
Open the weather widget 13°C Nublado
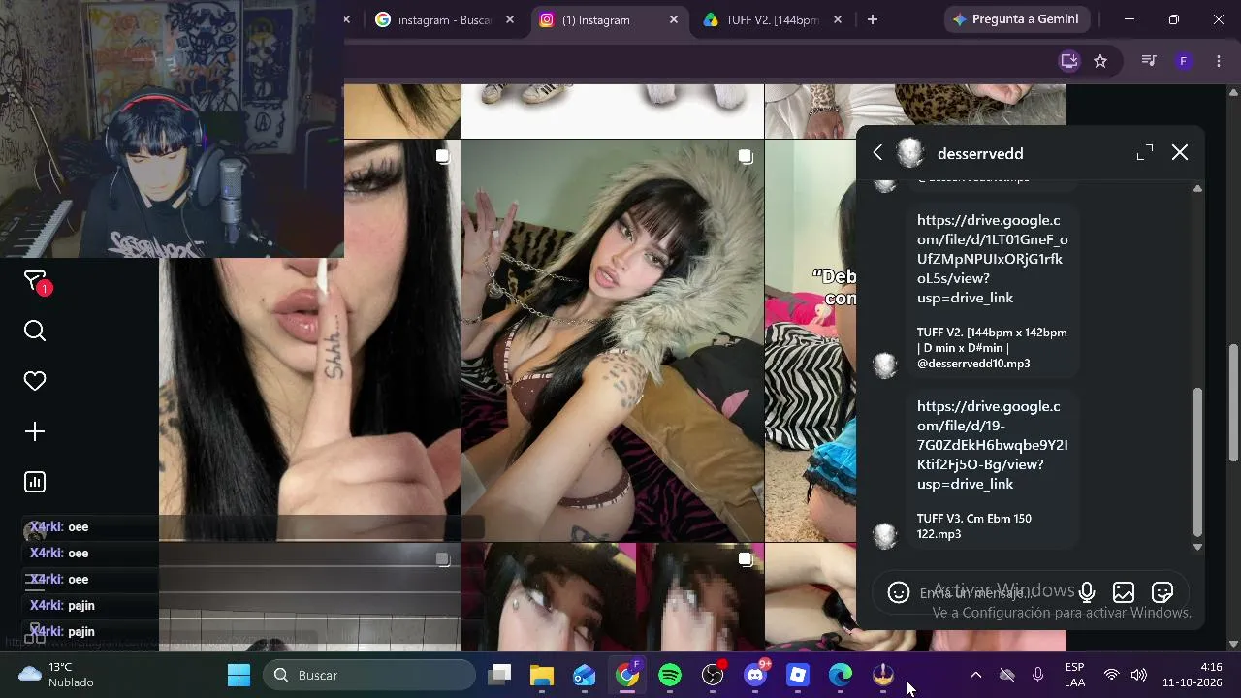pos(58,675)
